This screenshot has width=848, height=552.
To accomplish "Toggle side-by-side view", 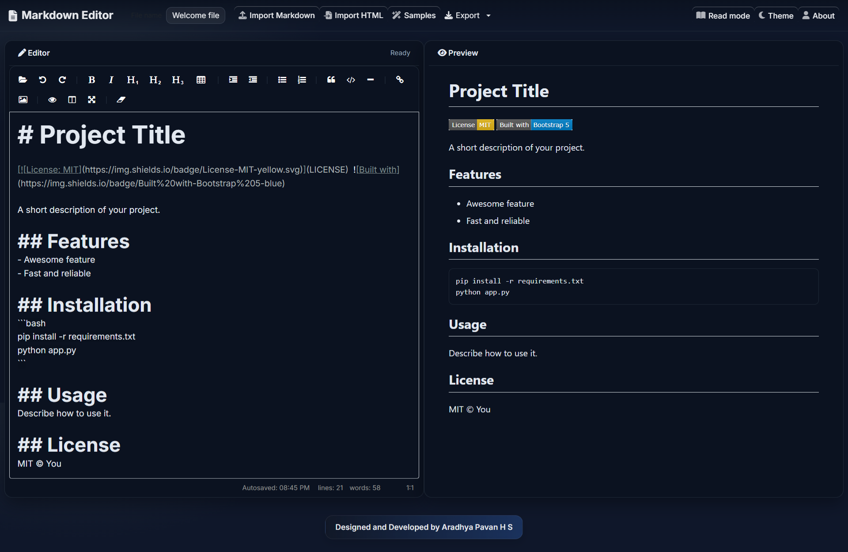I will point(72,100).
